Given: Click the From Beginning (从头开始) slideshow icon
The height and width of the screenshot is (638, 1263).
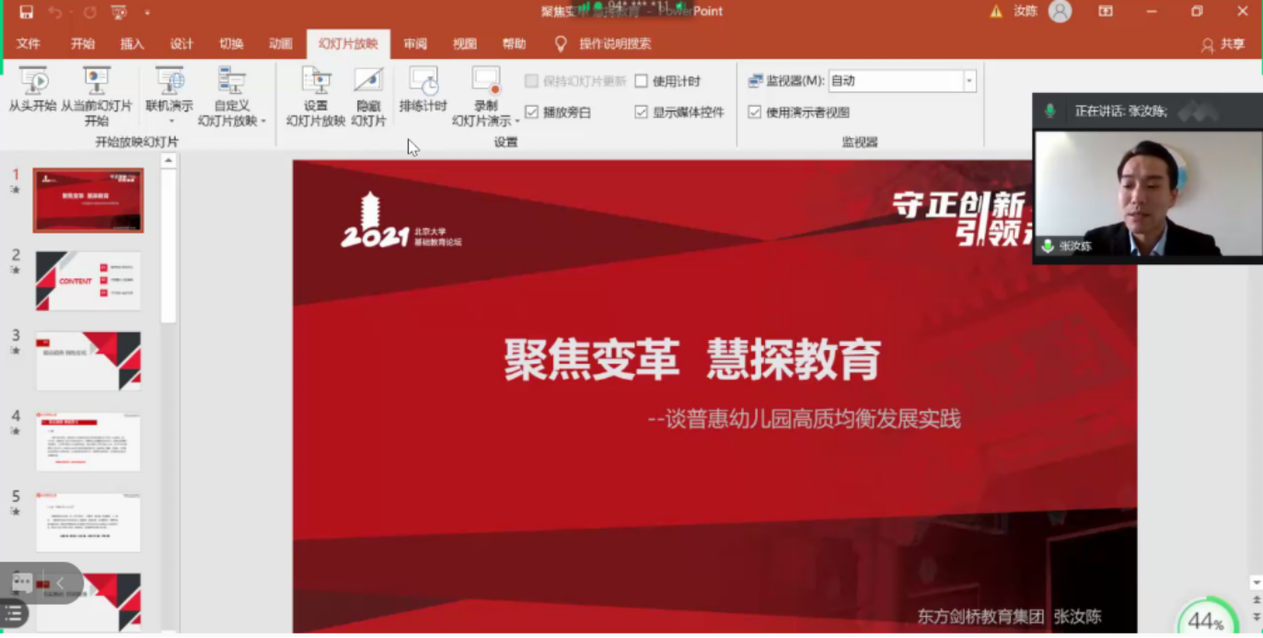Looking at the screenshot, I should click(x=33, y=82).
